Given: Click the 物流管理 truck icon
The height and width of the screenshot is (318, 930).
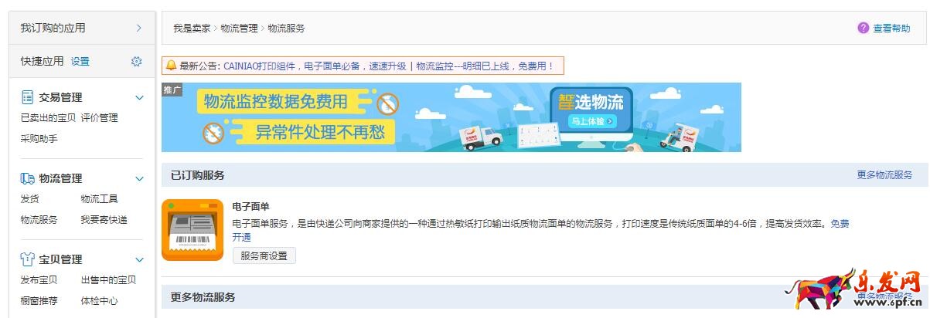Looking at the screenshot, I should 27,178.
